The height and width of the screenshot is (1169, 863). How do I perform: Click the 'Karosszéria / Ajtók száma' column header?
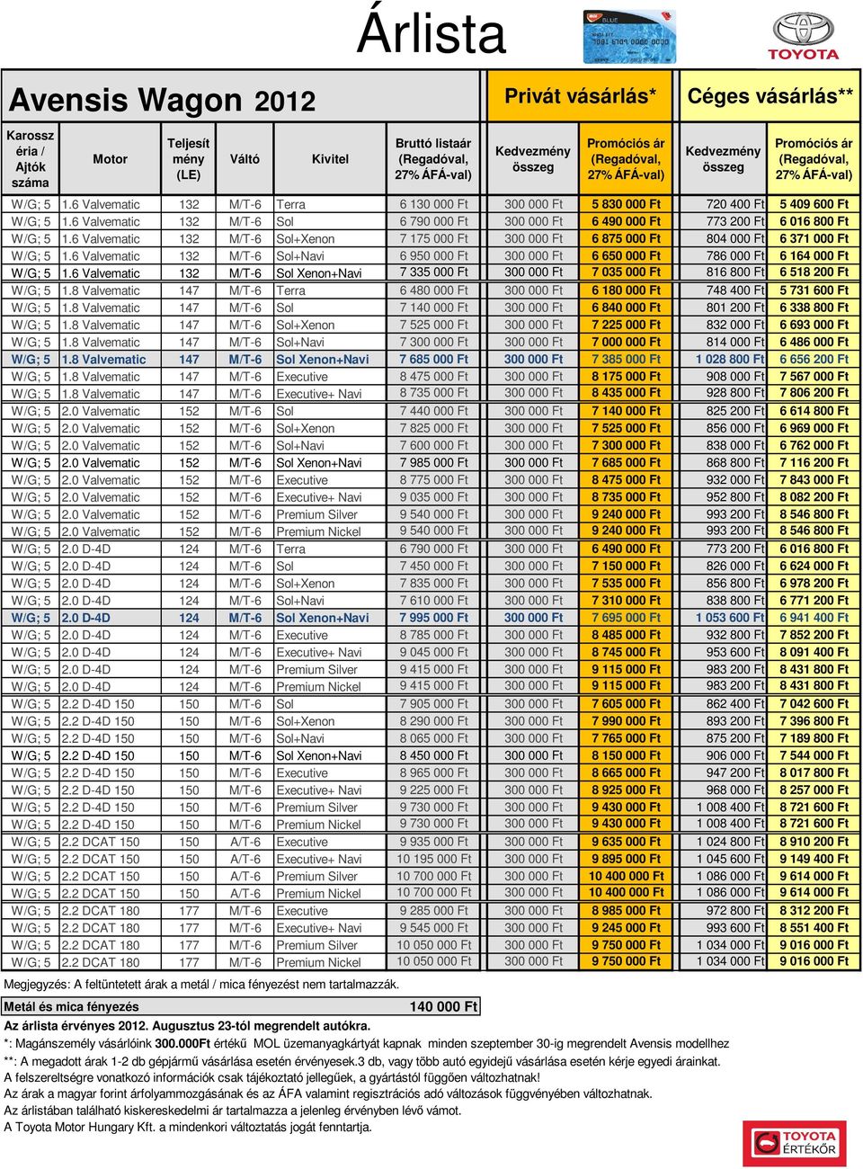(31, 159)
